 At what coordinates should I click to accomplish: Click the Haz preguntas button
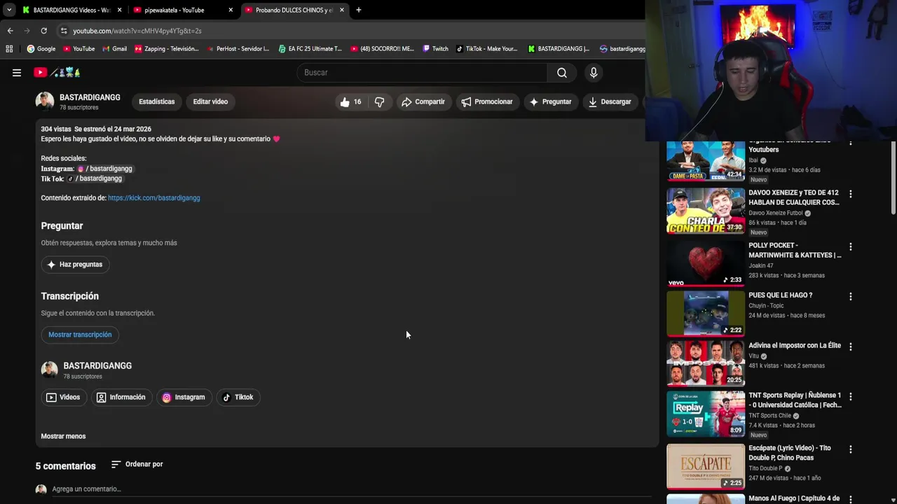pyautogui.click(x=76, y=265)
